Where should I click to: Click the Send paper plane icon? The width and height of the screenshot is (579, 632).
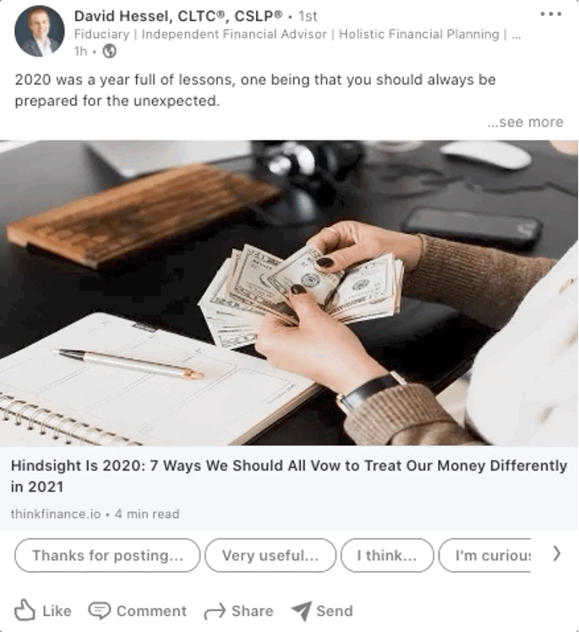coord(301,611)
